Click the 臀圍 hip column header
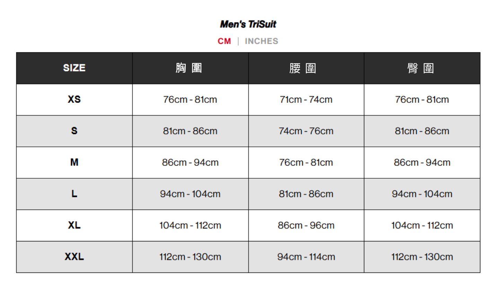The width and height of the screenshot is (490, 294). 421,68
